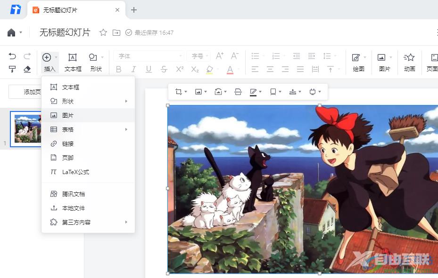The width and height of the screenshot is (438, 278).
Task: Apply the yellow text highlight color
Action: (209, 69)
